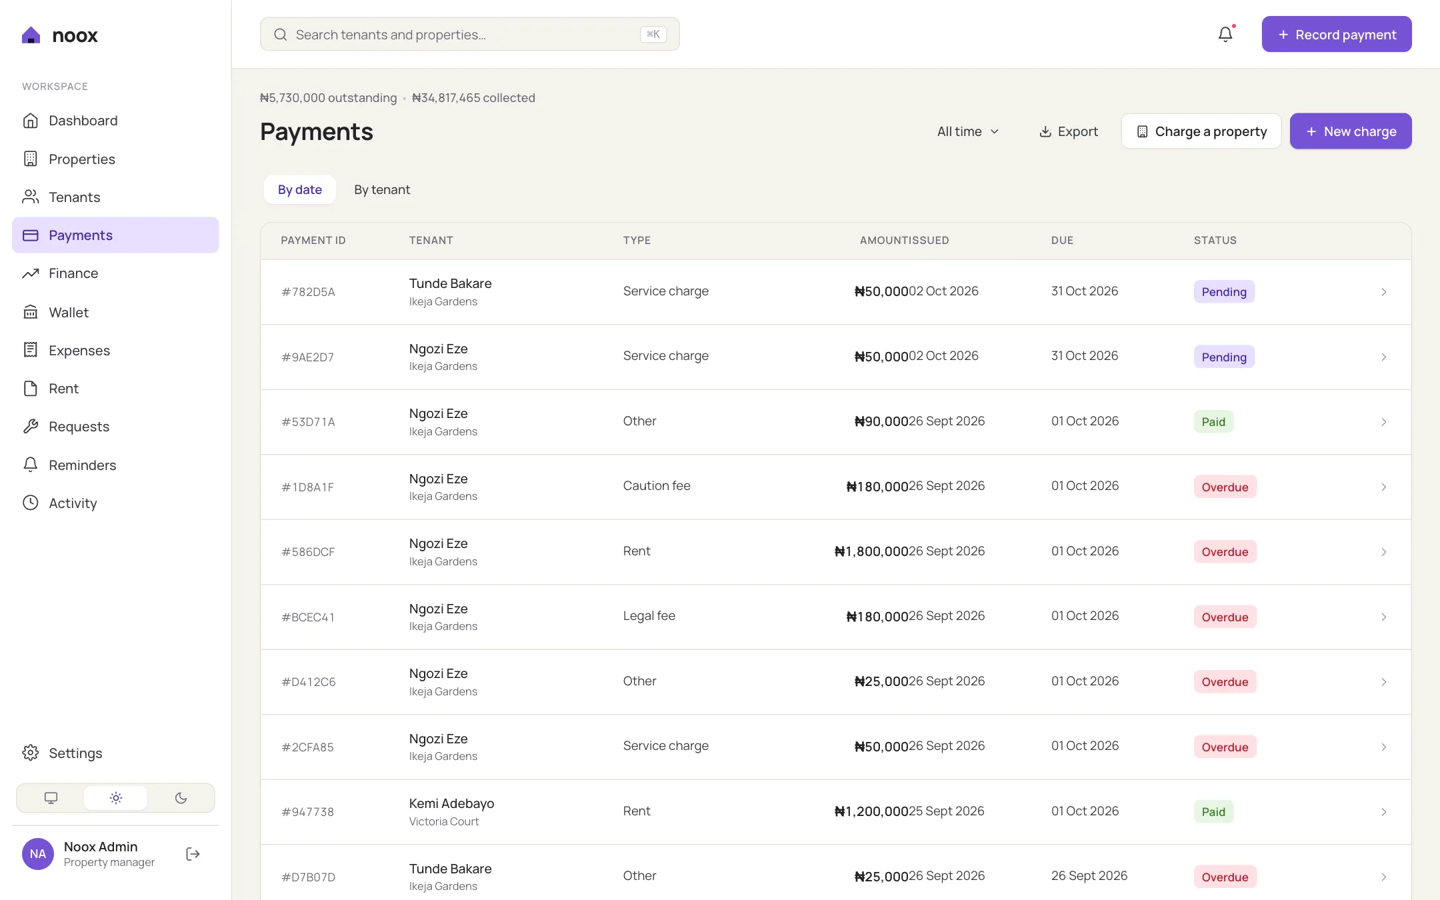This screenshot has height=900, width=1440.
Task: Click the TENANT column header
Action: (431, 240)
